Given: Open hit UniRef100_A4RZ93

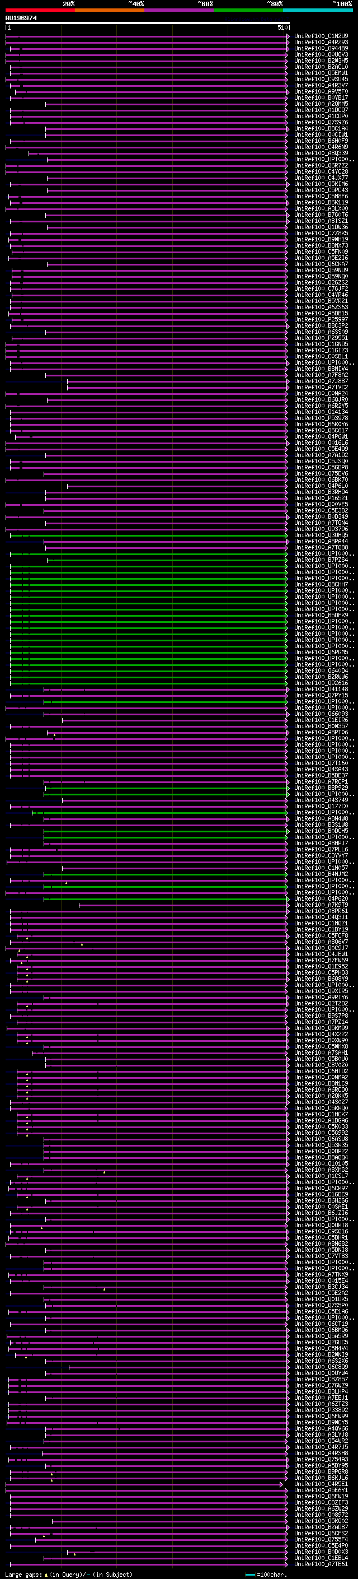Looking at the screenshot, I should pyautogui.click(x=321, y=43).
